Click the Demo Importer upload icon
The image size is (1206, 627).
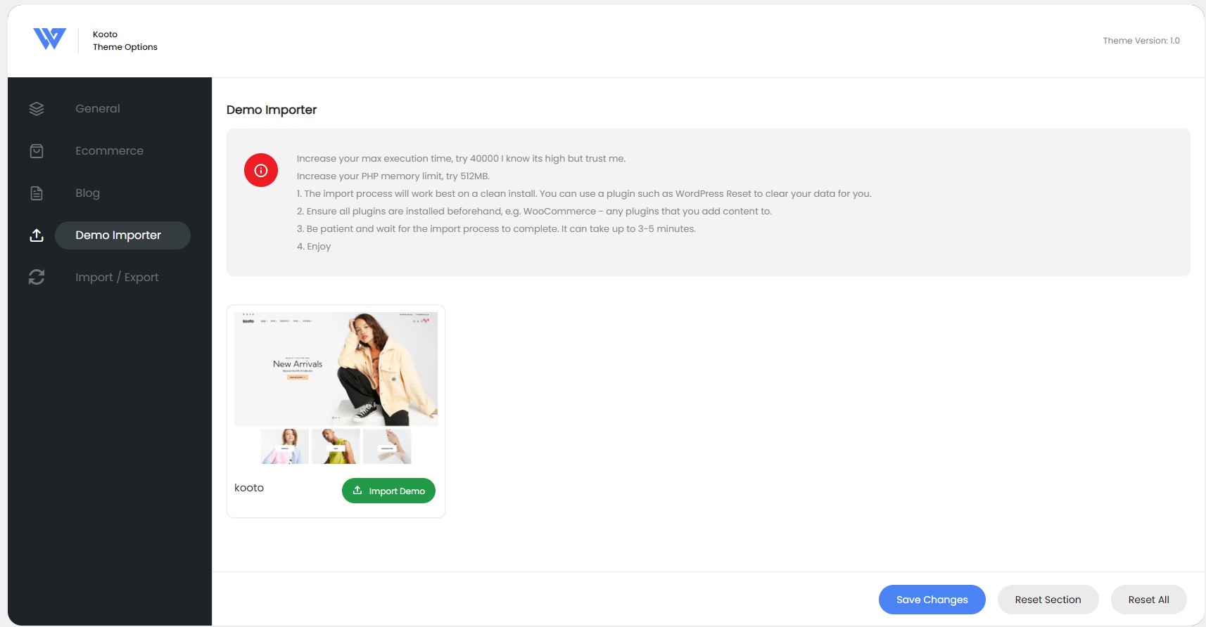[x=37, y=235]
